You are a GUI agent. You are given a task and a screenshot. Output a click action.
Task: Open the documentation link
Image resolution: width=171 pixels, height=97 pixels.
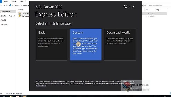point(41,86)
